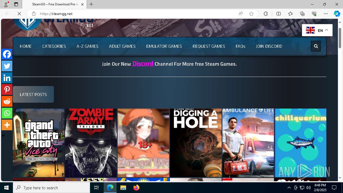Open Kuragei Life game post
Viewport: 343px width, 193px height.
pyautogui.click(x=143, y=143)
